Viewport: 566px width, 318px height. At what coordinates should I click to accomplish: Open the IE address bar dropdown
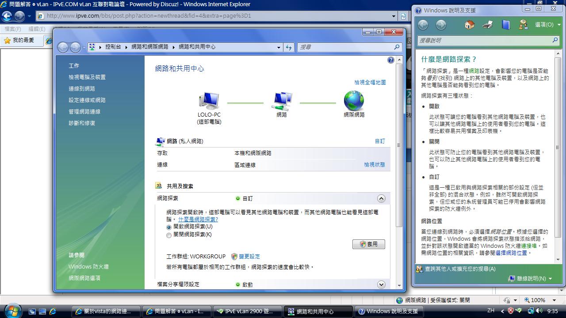coord(394,16)
